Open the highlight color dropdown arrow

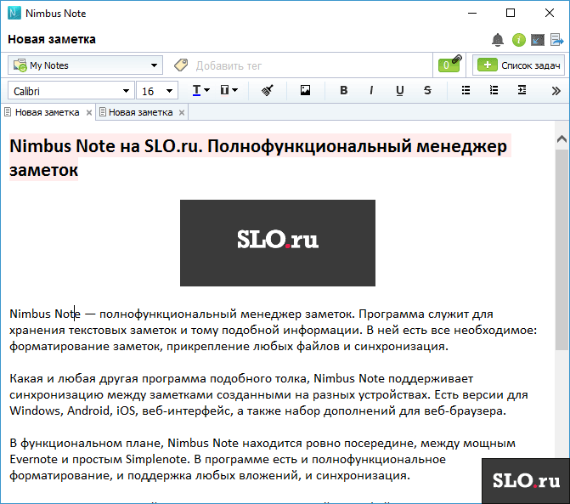(234, 90)
